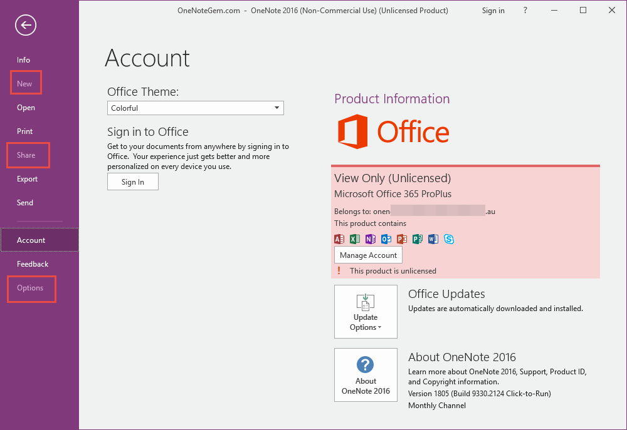Click the 'Microsoft Office 365 ProPlus' text
The width and height of the screenshot is (627, 430).
[393, 194]
